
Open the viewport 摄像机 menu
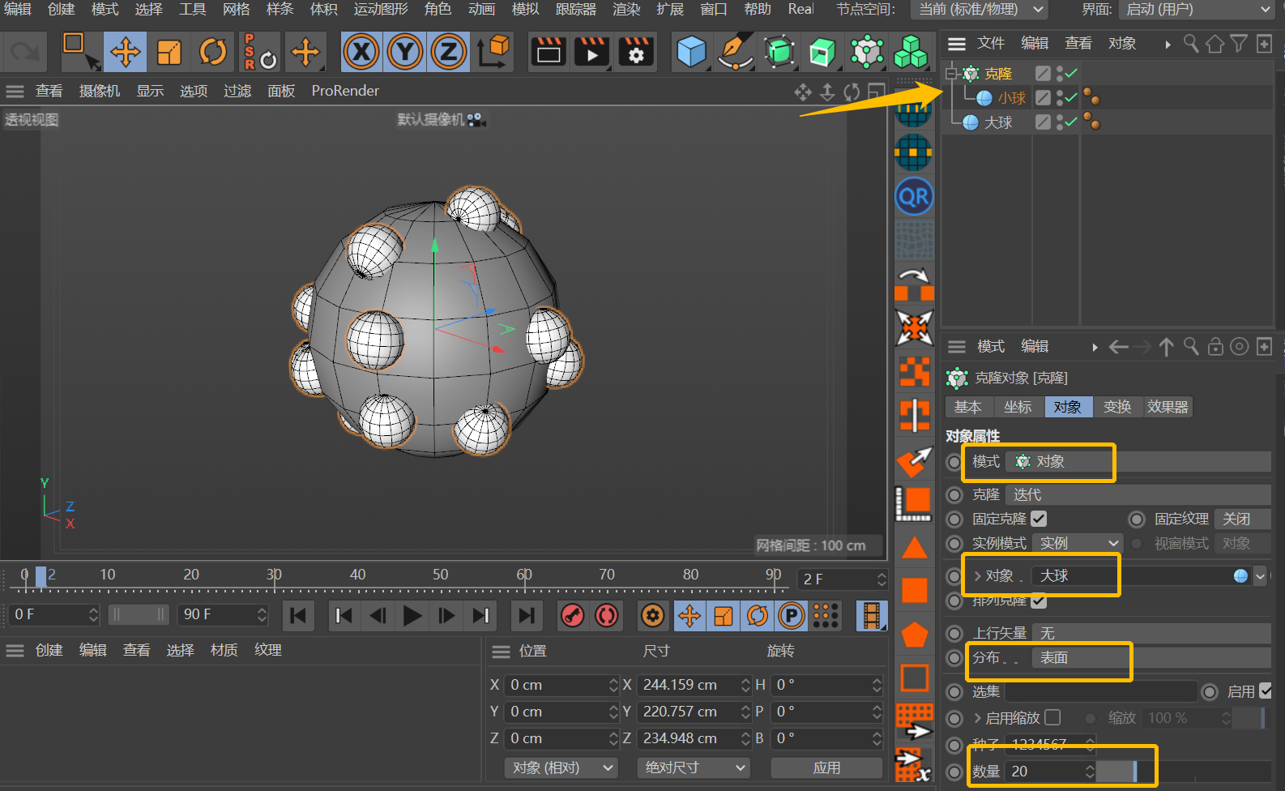pyautogui.click(x=100, y=91)
